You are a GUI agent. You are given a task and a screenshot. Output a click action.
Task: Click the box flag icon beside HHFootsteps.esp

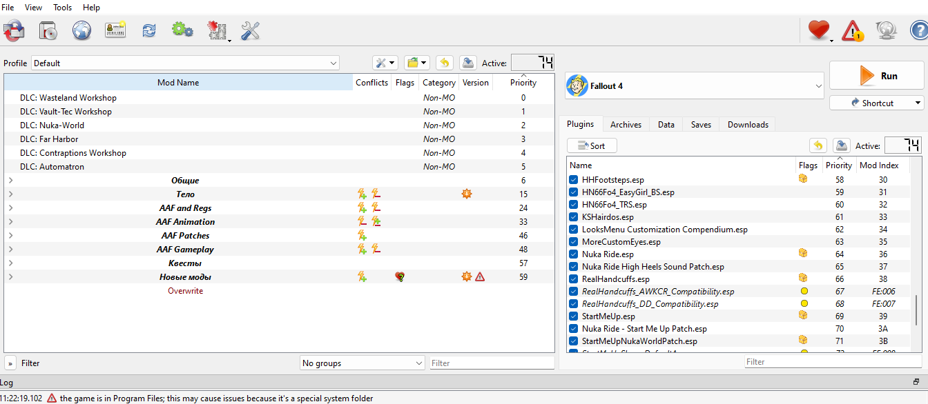click(803, 179)
